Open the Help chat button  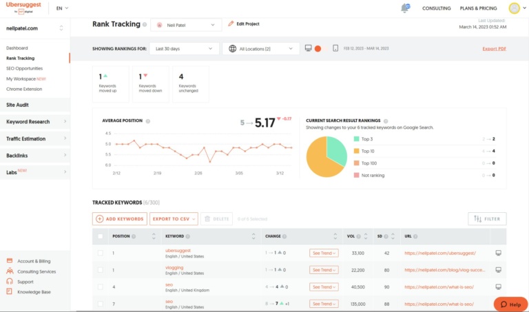click(x=510, y=304)
